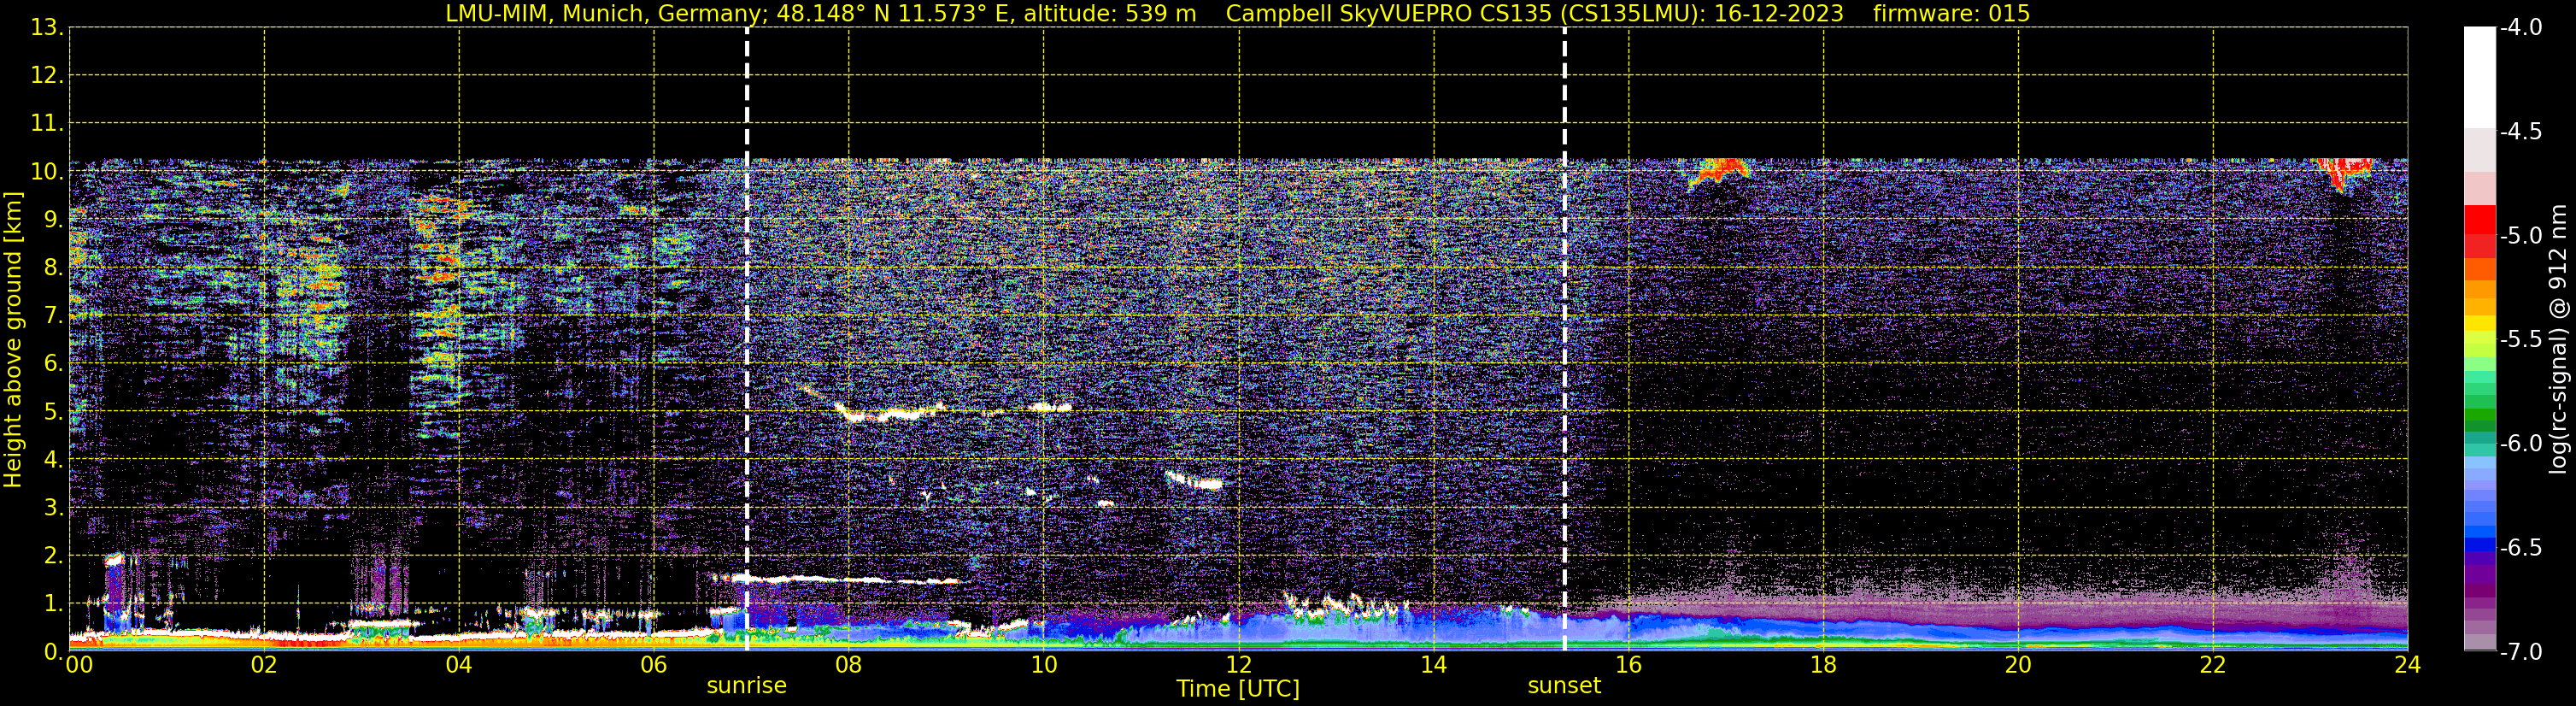Click the 'Height above ground [km]' axis label
The height and width of the screenshot is (706, 2576).
pos(13,339)
